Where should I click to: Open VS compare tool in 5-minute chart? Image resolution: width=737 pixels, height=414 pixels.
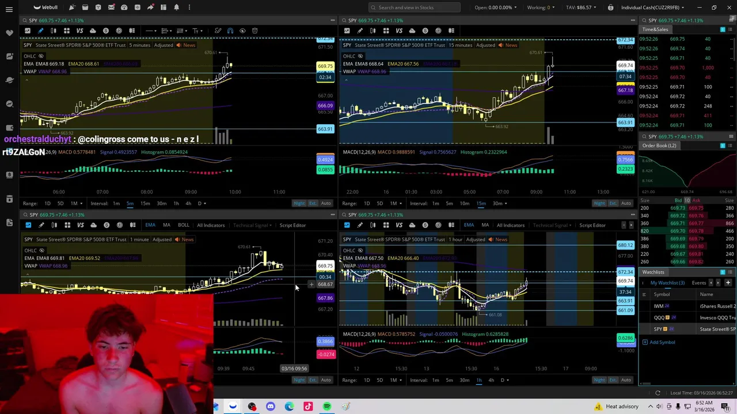(x=79, y=30)
